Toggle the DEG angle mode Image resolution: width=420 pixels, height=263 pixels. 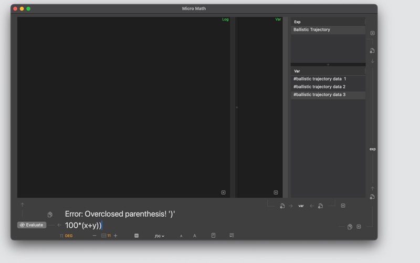pyautogui.click(x=69, y=236)
